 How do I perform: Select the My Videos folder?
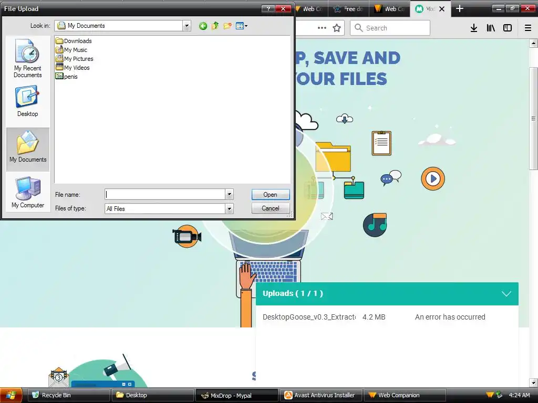[73, 68]
